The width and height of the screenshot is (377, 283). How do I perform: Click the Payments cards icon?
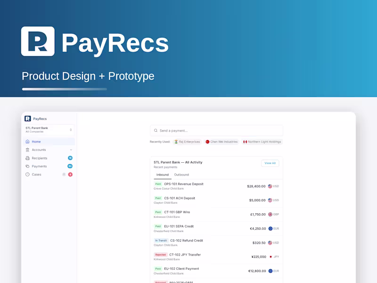point(27,166)
